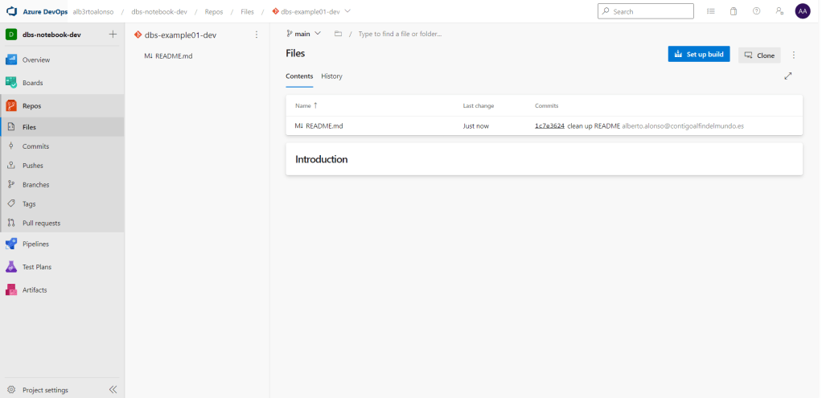Viewport: 822px width, 398px height.
Task: Open the Help question mark icon
Action: click(x=756, y=11)
